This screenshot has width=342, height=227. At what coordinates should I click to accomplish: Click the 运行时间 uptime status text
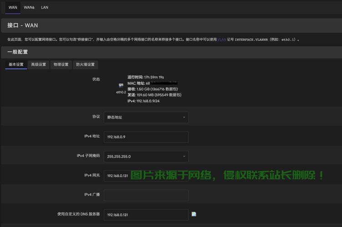pos(146,77)
